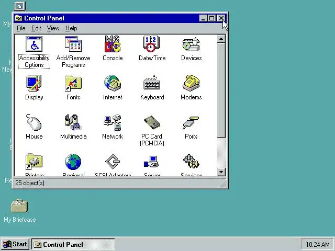Maximize the Control Panel window
The image size is (335, 251).
[x=211, y=18]
